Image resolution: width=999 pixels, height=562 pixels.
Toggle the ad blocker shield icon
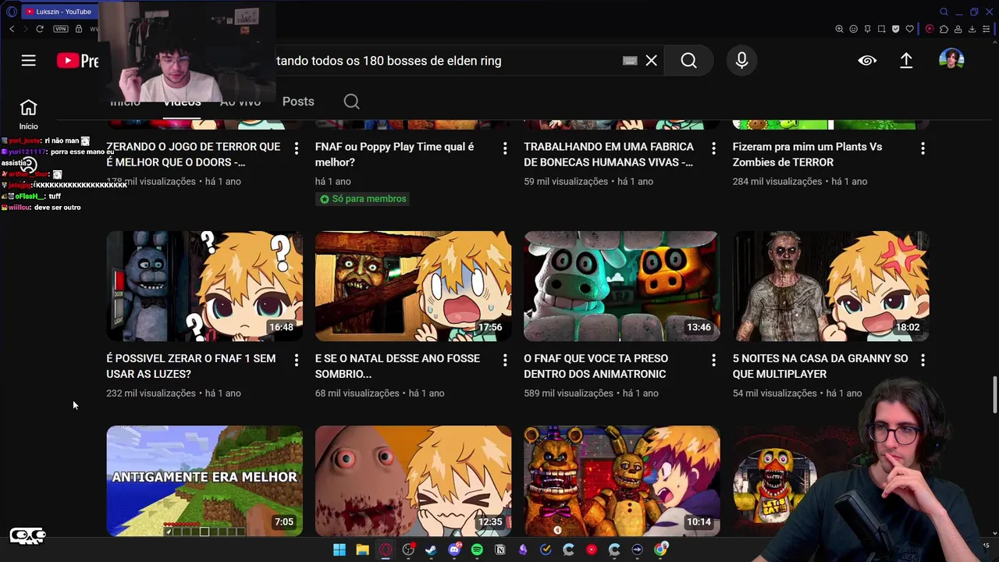[x=895, y=29]
